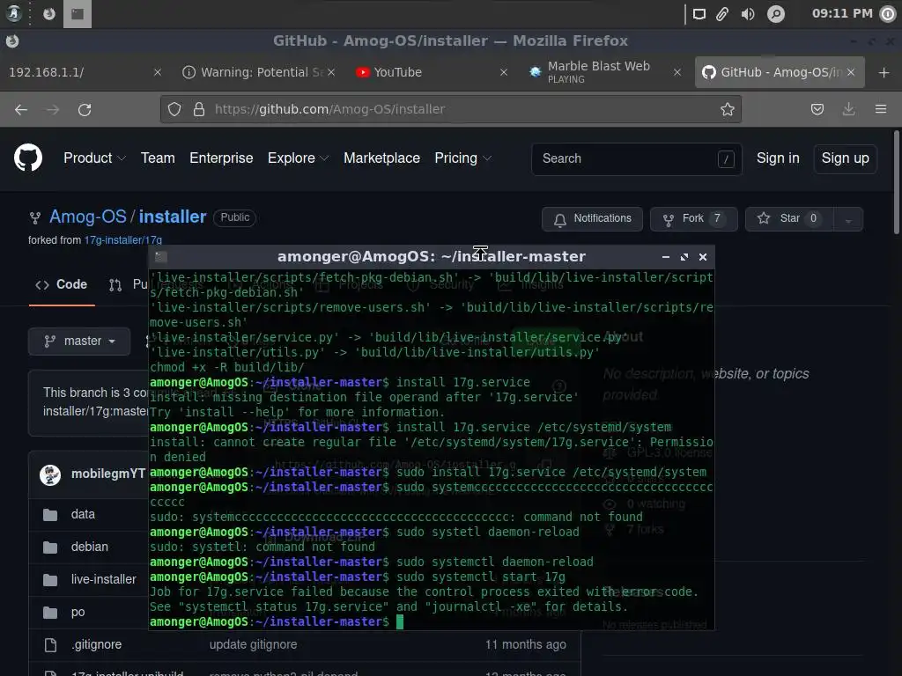Screen dimensions: 902x676
Task: Click the Sign up button
Action: point(845,158)
